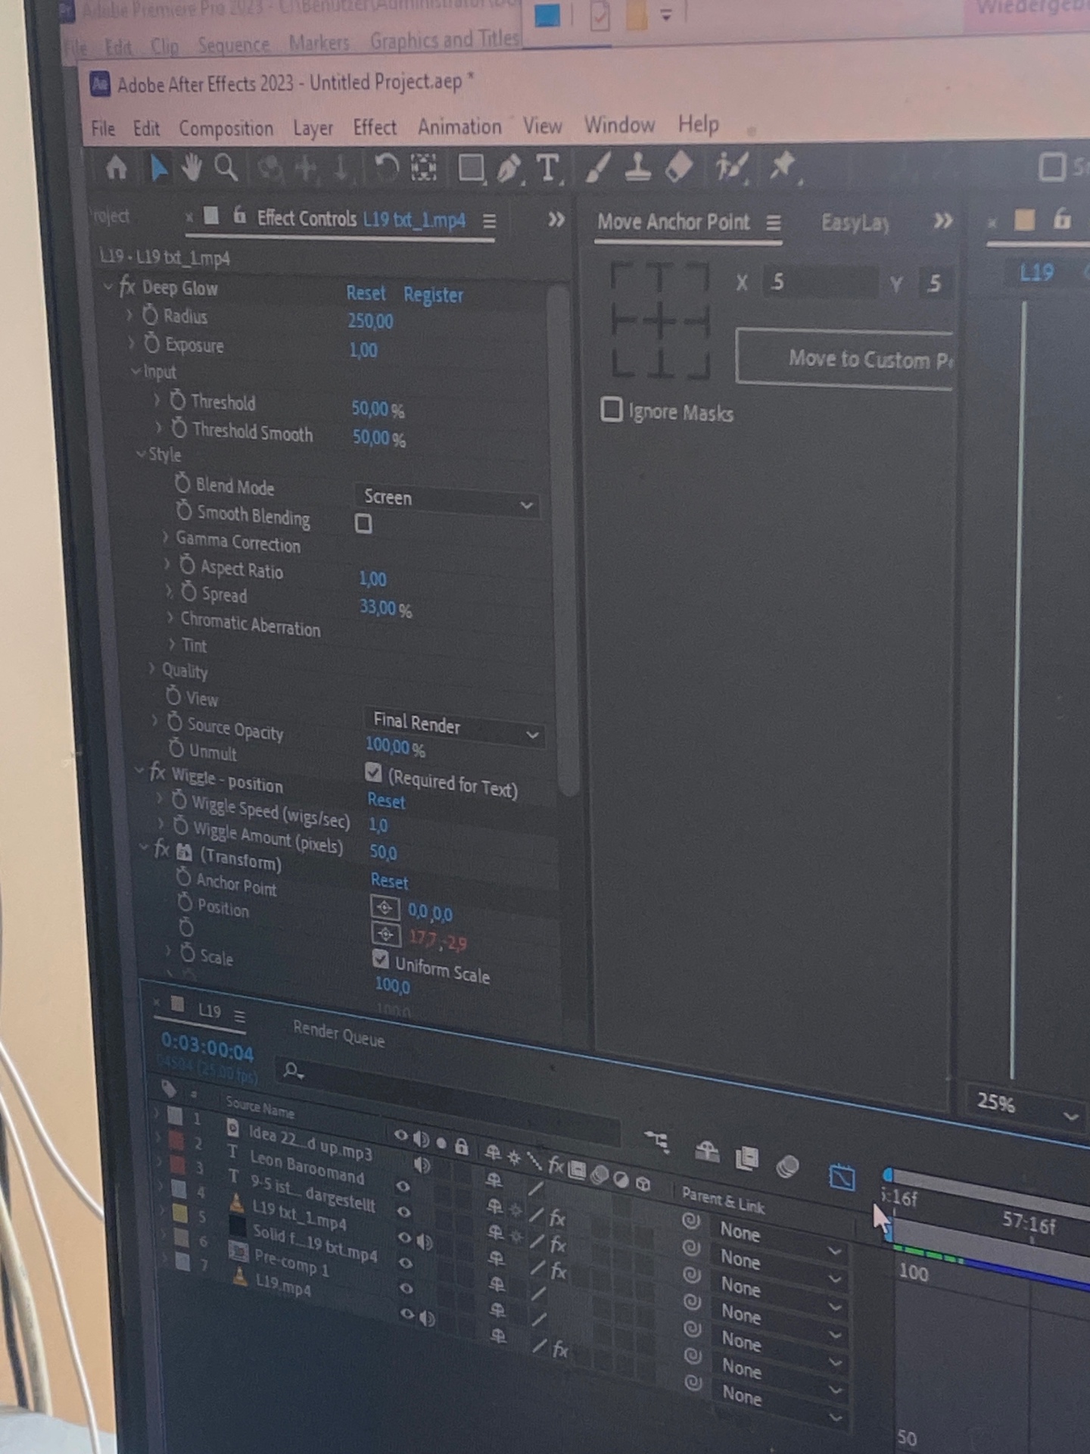The height and width of the screenshot is (1454, 1090).
Task: Click Reset for Transform effect
Action: tap(389, 881)
